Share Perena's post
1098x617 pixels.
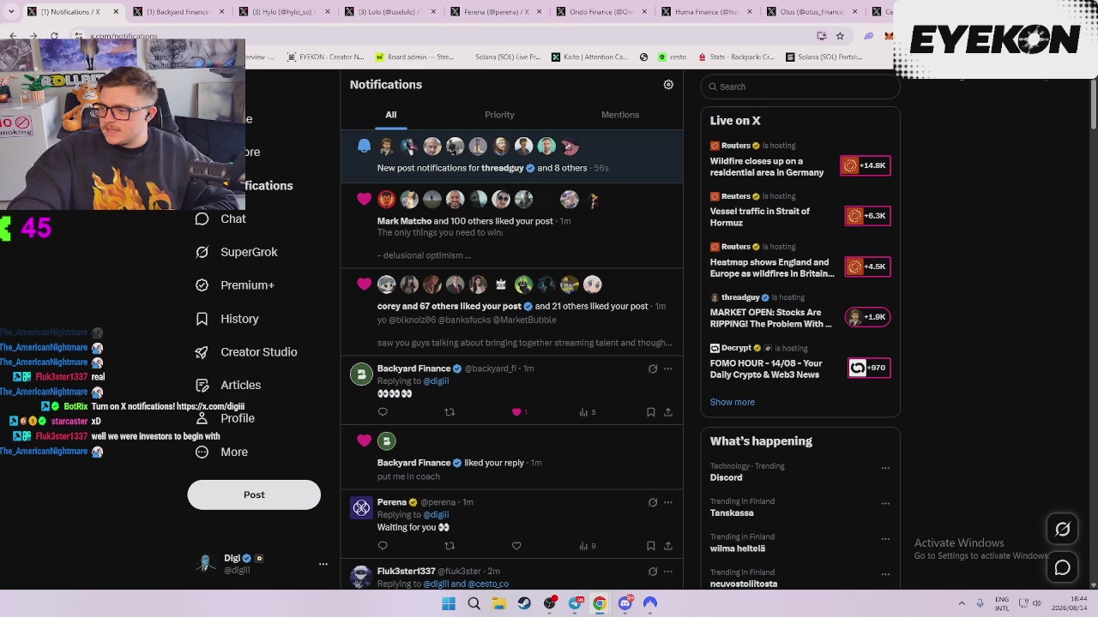coord(668,546)
